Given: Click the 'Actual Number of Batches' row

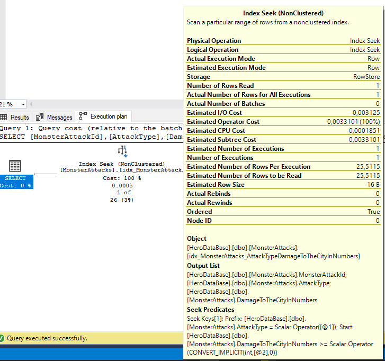Looking at the screenshot, I should (x=283, y=104).
